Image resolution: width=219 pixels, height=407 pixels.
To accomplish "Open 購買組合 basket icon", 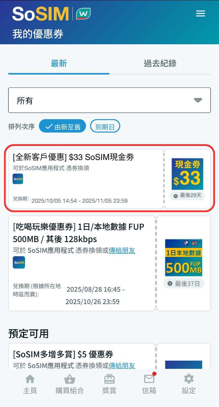I will pos(70,379).
